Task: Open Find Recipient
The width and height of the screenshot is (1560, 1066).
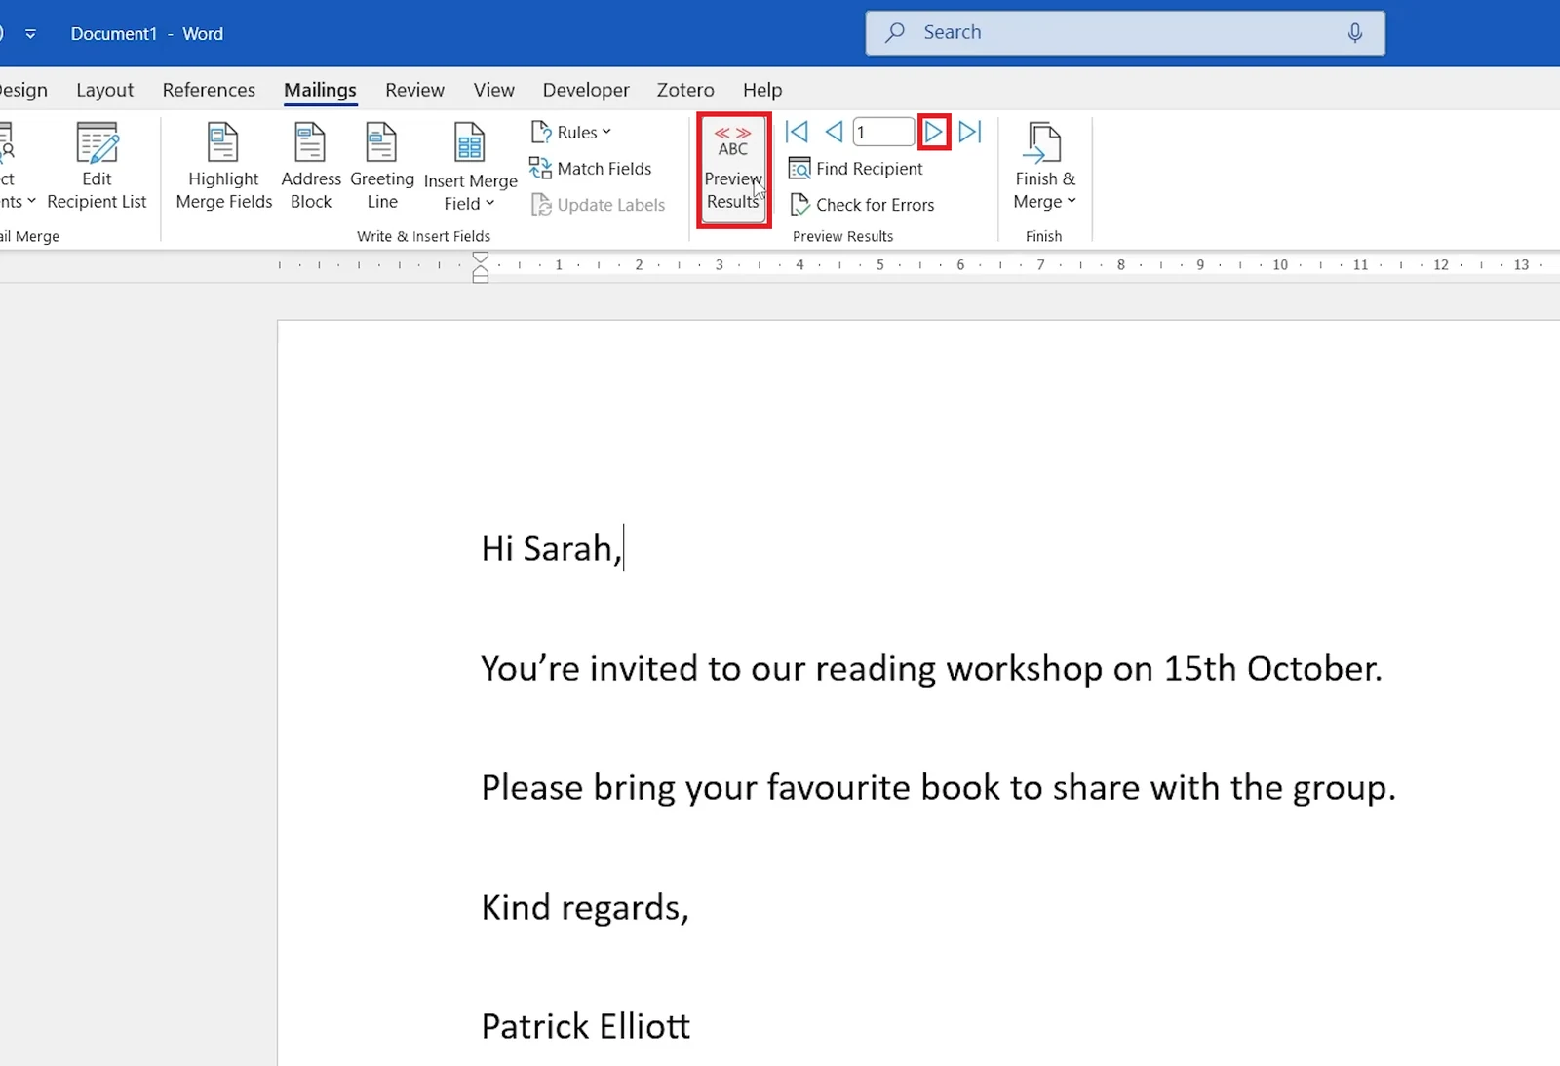Action: coord(855,169)
